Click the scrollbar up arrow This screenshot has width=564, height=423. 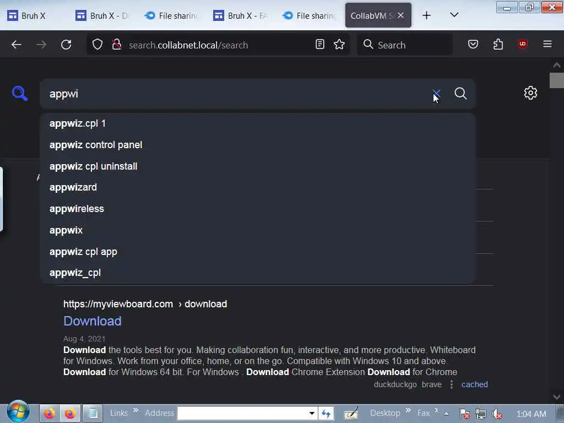pyautogui.click(x=556, y=65)
